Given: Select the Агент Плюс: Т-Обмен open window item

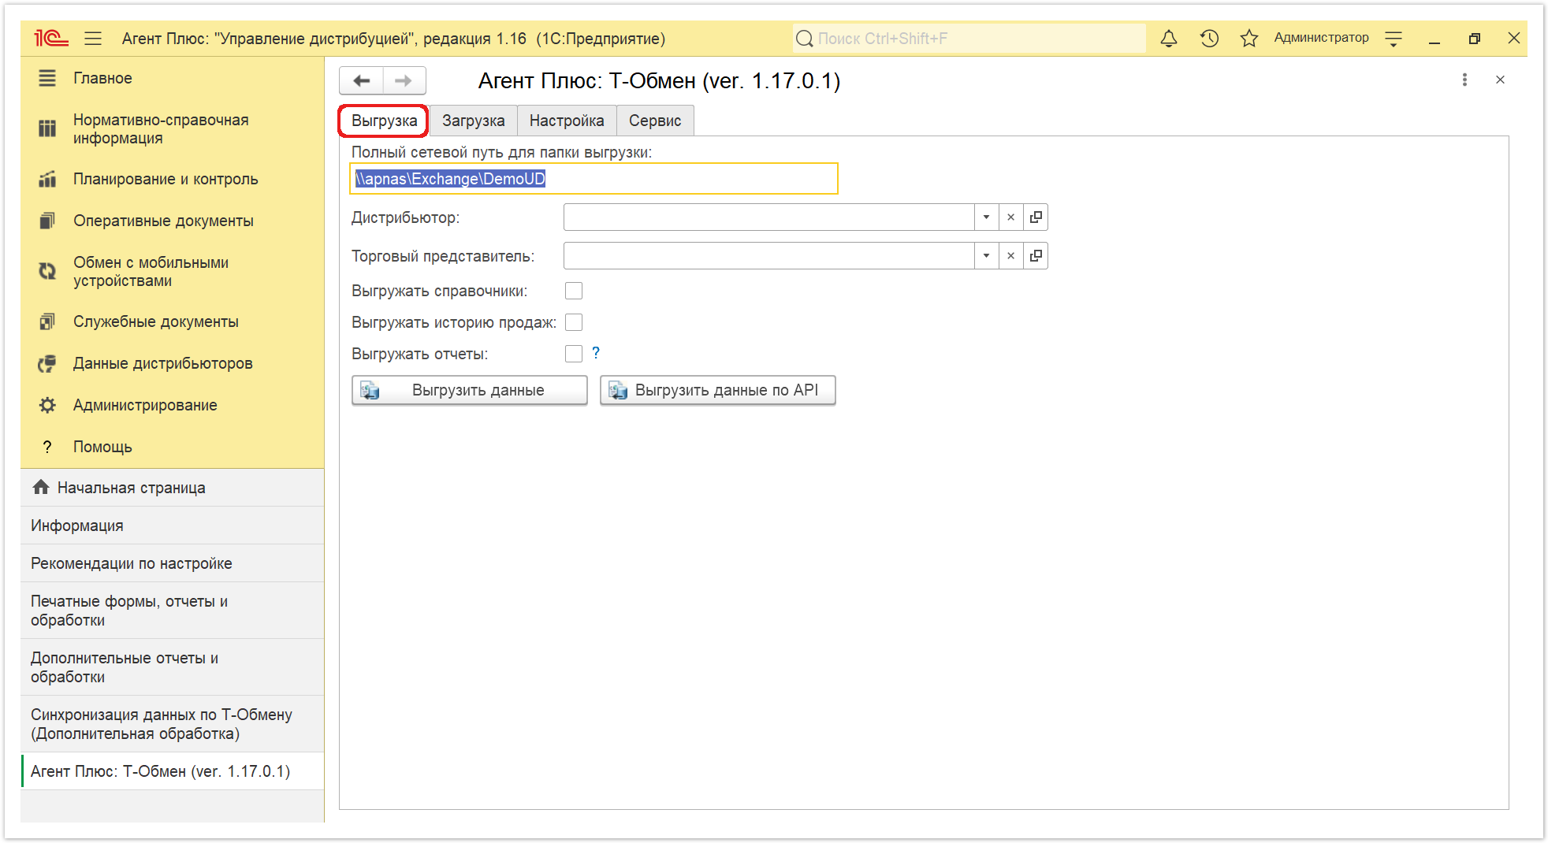Looking at the screenshot, I should [172, 771].
